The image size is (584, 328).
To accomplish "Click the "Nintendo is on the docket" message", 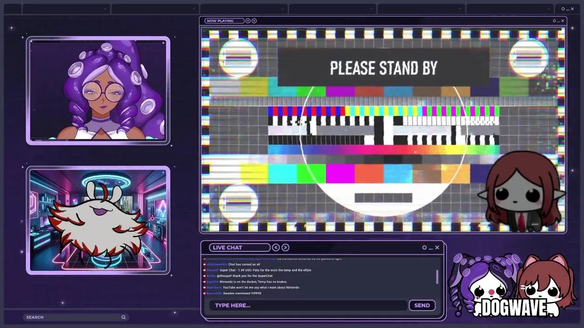I will [253, 282].
